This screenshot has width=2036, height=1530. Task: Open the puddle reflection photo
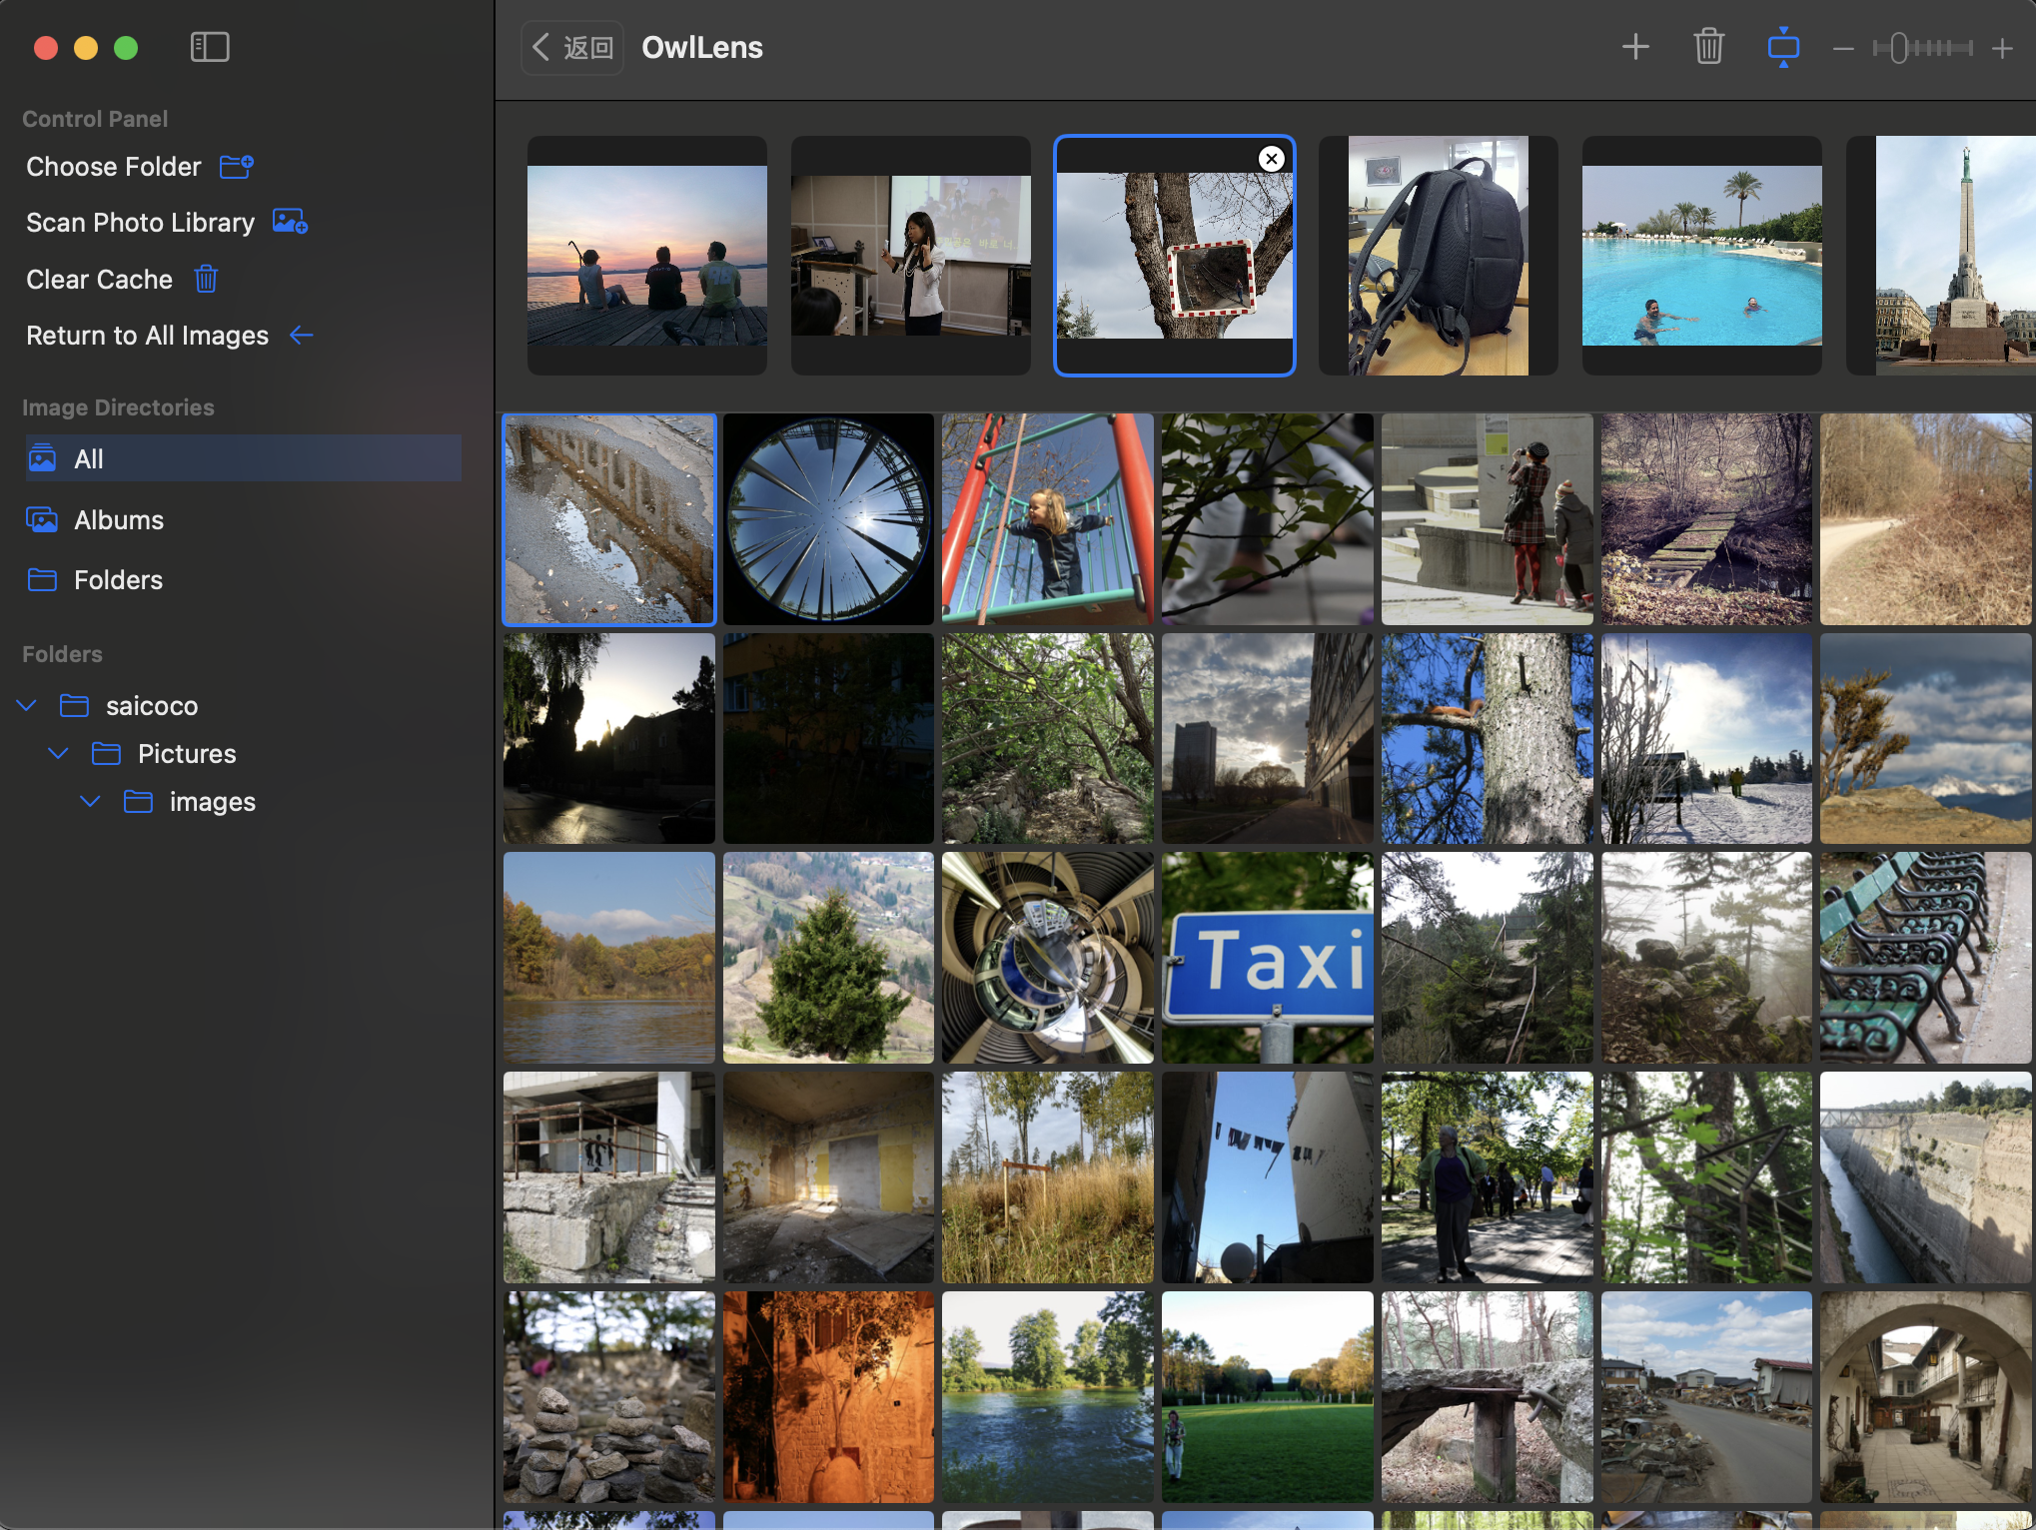pyautogui.click(x=609, y=519)
